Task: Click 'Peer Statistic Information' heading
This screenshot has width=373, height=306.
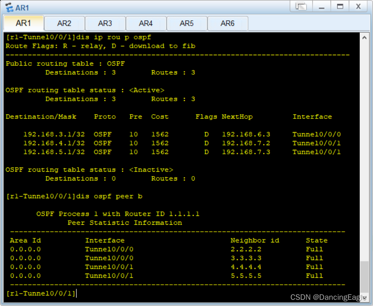Action: coord(124,223)
